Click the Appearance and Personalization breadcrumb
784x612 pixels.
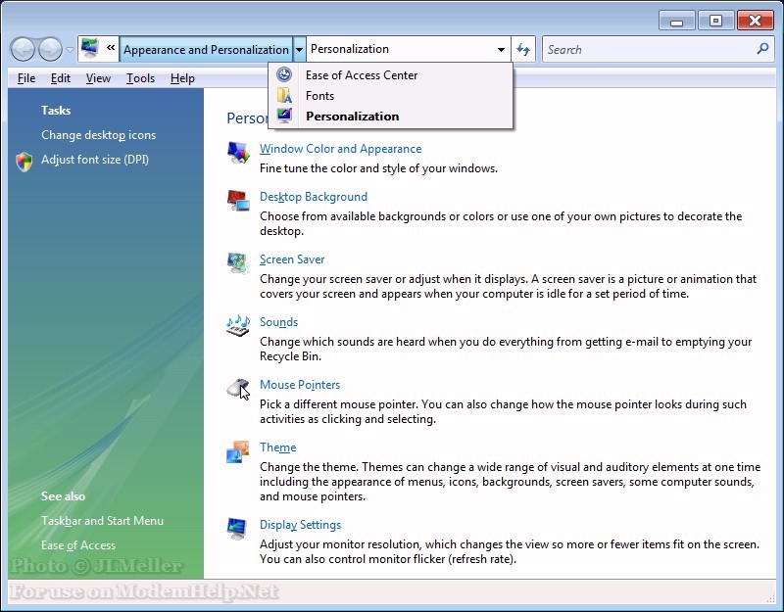pos(206,50)
